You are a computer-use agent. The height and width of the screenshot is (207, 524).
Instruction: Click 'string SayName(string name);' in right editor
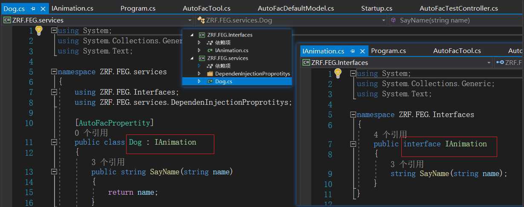pos(449,173)
